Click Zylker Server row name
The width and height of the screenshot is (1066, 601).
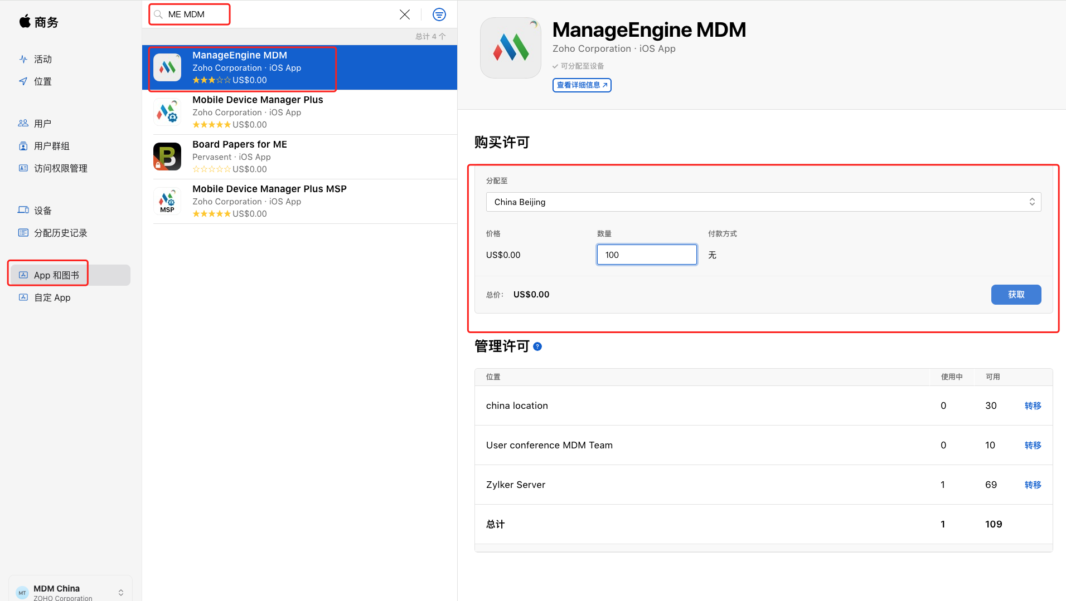pos(516,485)
